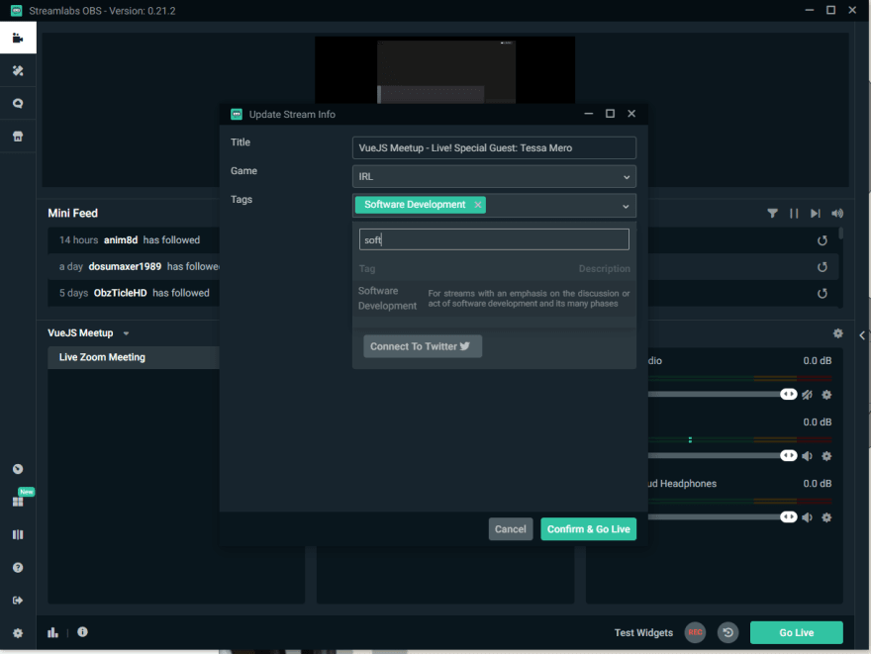The width and height of the screenshot is (871, 654).
Task: Mute Mini Feed event sounds
Action: [837, 213]
